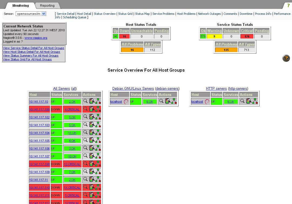The height and width of the screenshot is (204, 292).
Task: Select the Monitoring tab
Action: click(x=21, y=6)
